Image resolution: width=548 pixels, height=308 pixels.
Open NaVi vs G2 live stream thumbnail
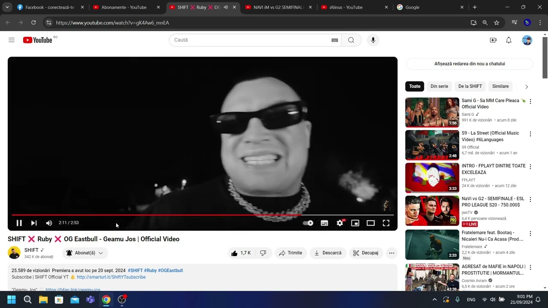click(432, 211)
